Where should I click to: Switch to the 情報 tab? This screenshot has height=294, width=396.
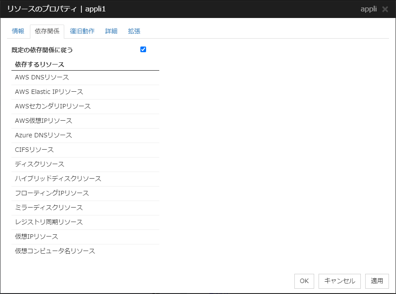click(18, 31)
